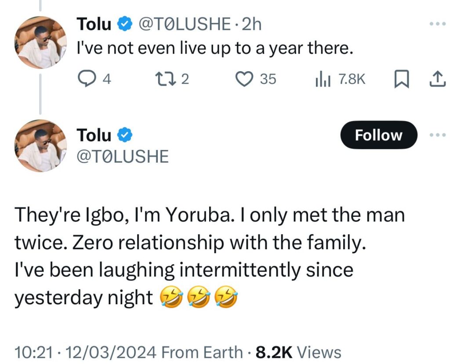Bookmark the first reply post
Screen dimensions: 450x364
(x=399, y=79)
